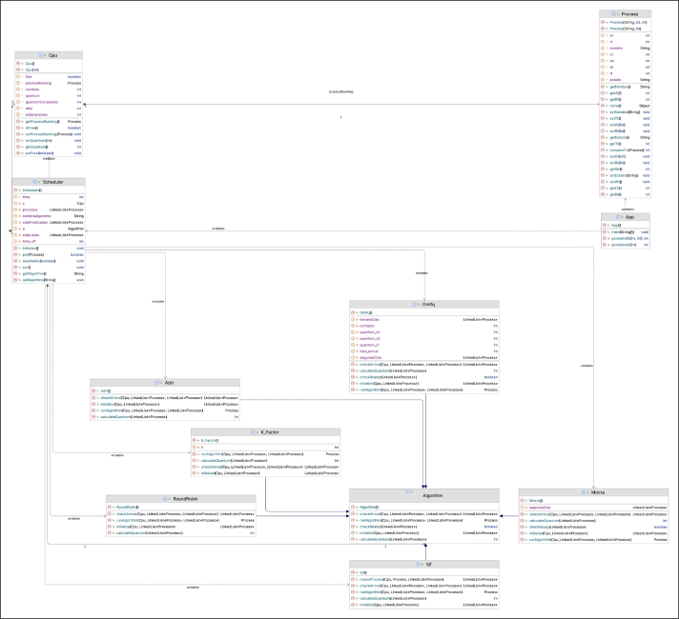
Task: Select the K_Factor() constructor row
Action: (x=210, y=440)
